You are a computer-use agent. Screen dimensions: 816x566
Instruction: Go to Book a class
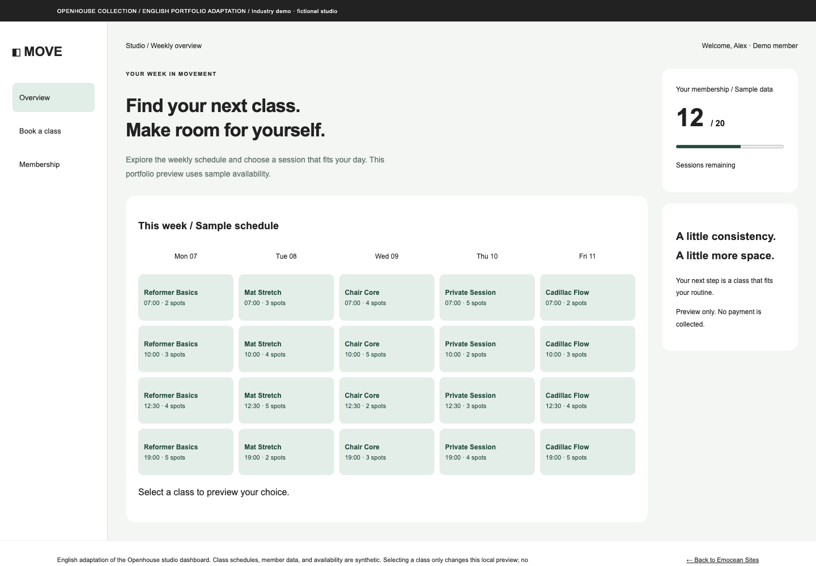53,131
